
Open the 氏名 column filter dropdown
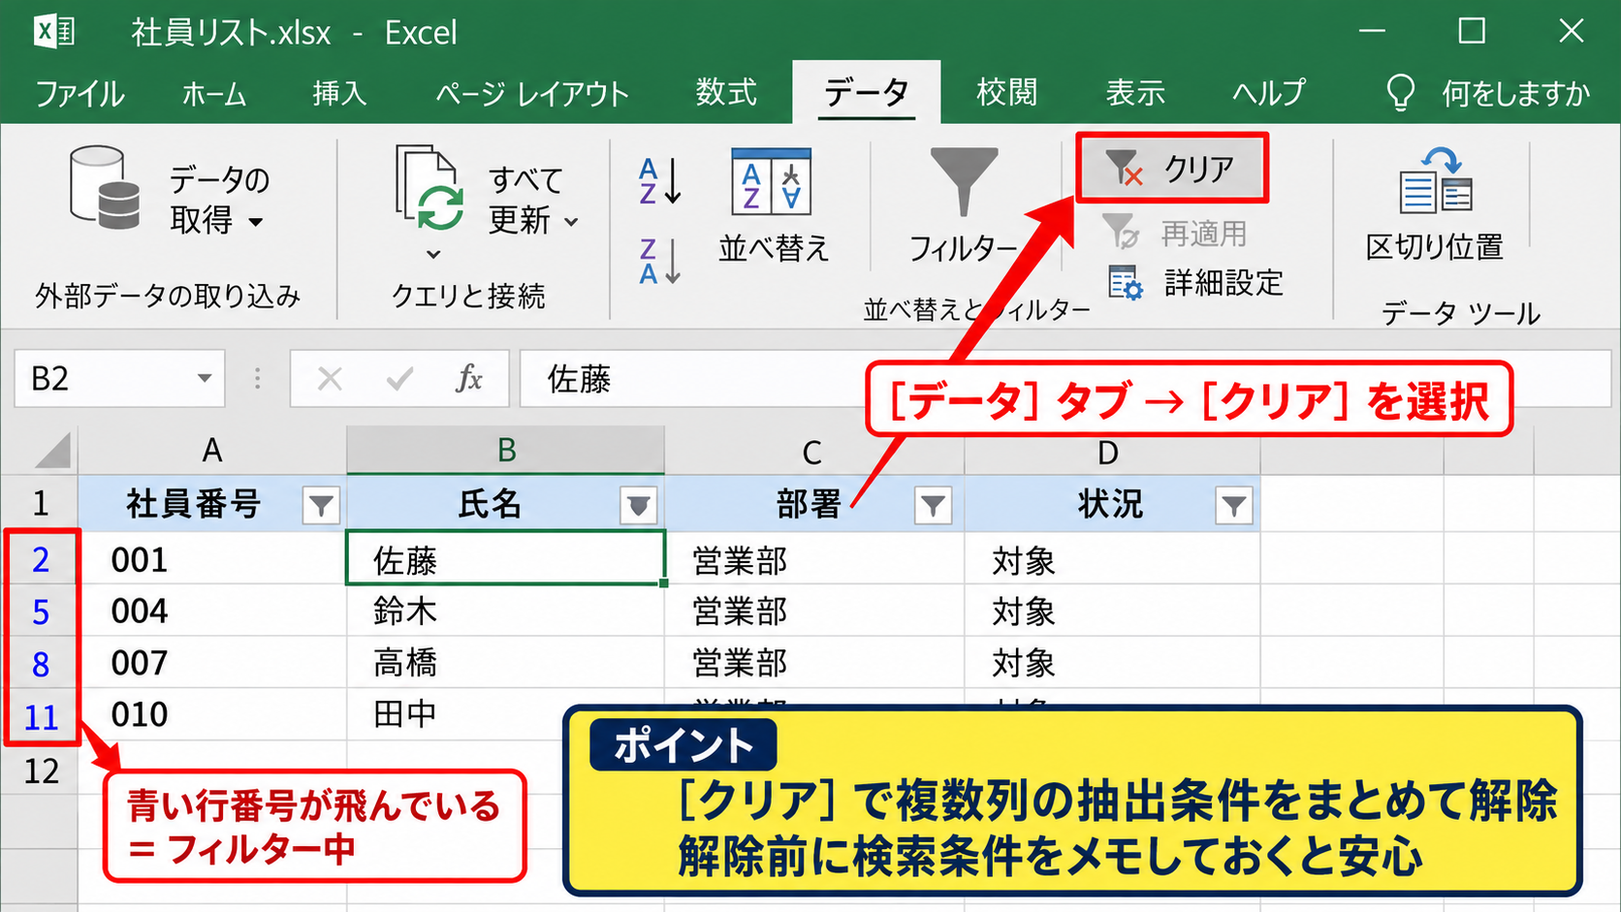pos(638,505)
